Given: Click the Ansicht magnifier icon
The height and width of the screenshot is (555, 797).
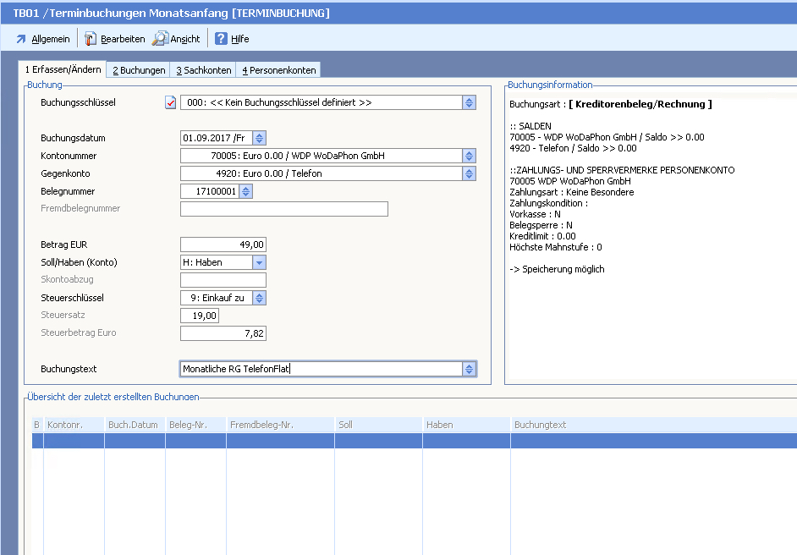Looking at the screenshot, I should coord(160,39).
